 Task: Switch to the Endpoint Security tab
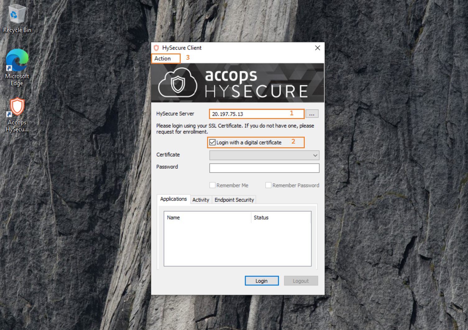[234, 200]
